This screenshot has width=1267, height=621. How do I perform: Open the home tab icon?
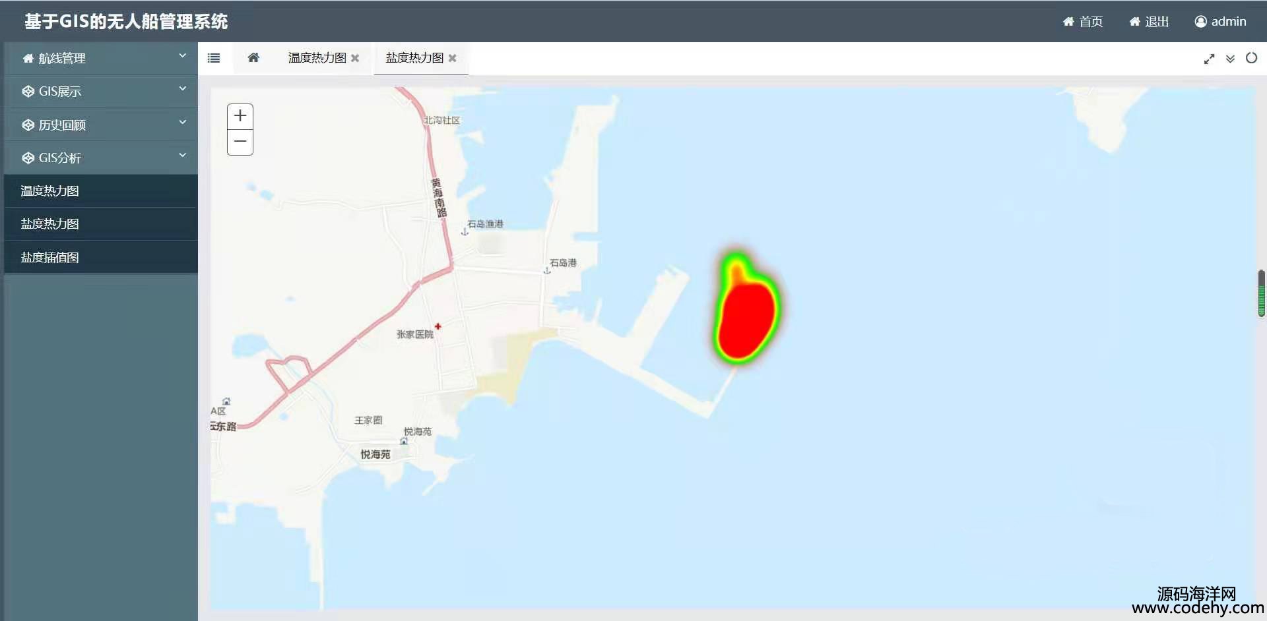(253, 57)
